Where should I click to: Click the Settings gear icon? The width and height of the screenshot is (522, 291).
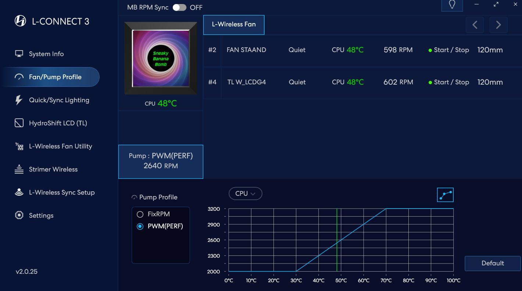point(19,216)
